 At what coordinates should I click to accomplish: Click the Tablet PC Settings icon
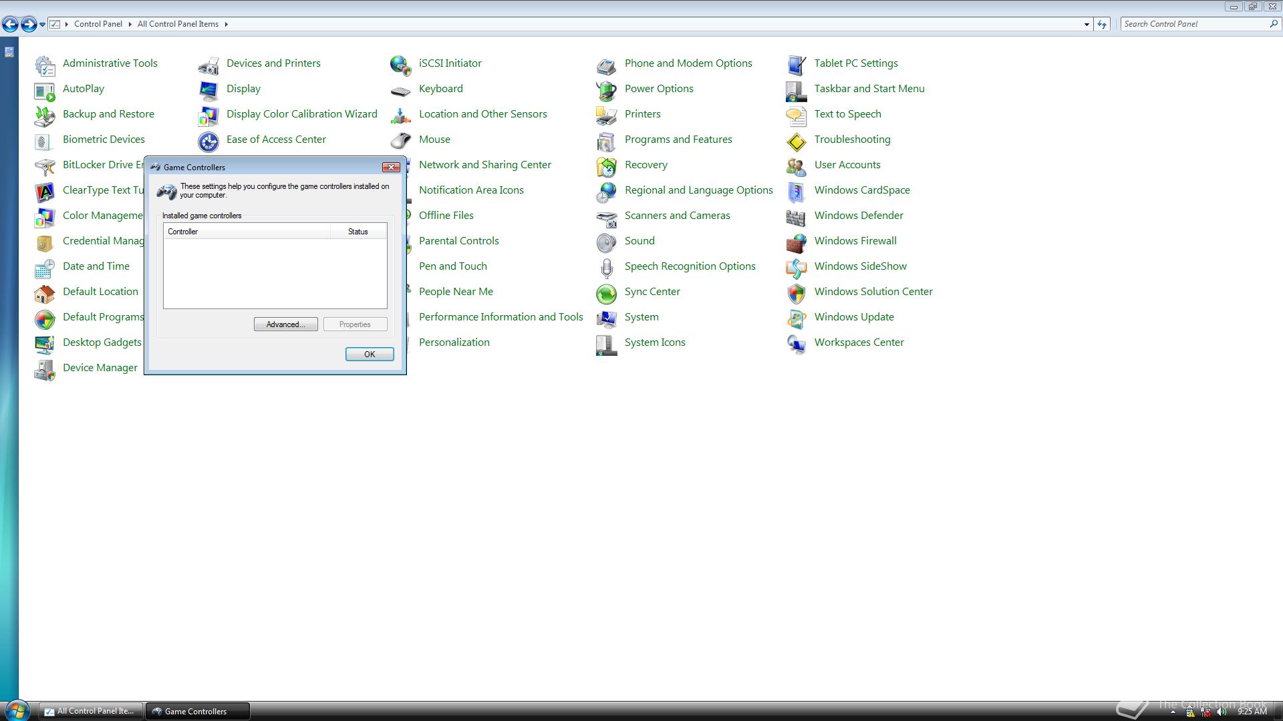pos(797,65)
